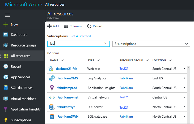The width and height of the screenshot is (194, 124).
Task: Expand the Location column sort chevron
Action: pyautogui.click(x=170, y=60)
